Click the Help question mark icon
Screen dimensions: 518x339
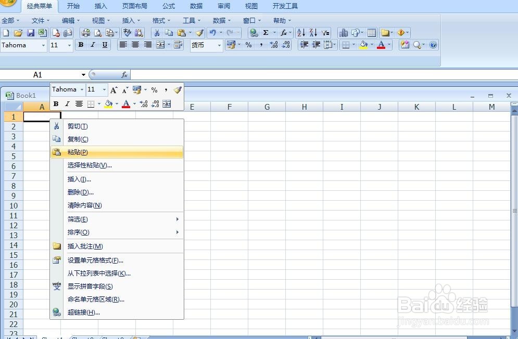(x=434, y=45)
